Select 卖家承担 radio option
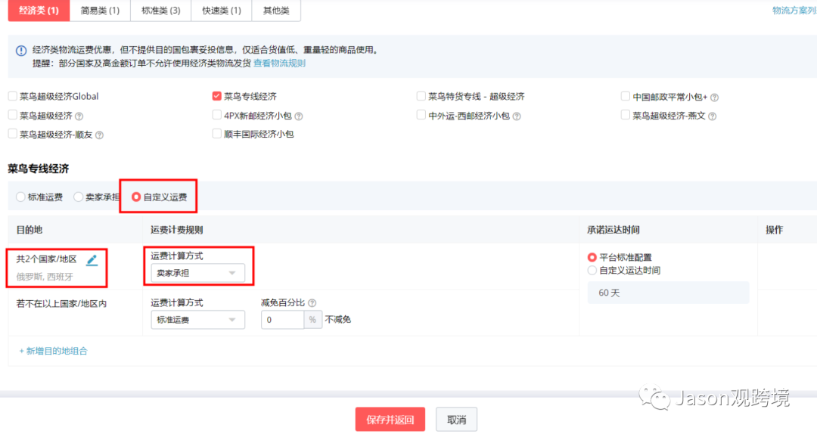This screenshot has width=817, height=434. (78, 197)
